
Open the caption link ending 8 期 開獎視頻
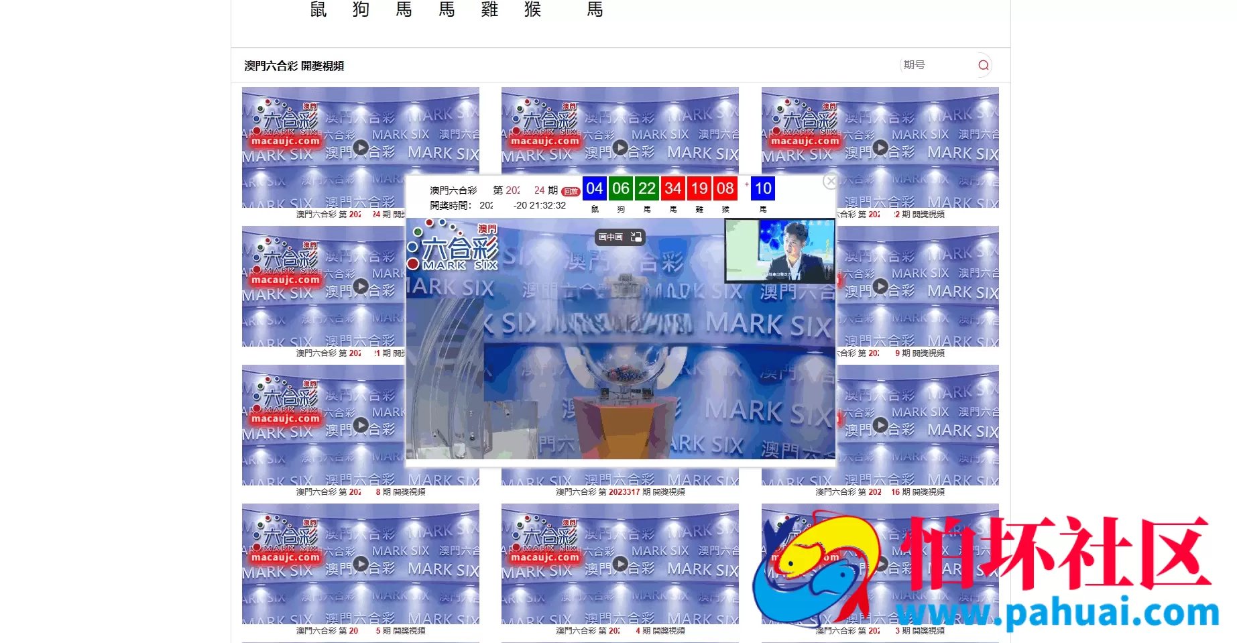pos(361,492)
